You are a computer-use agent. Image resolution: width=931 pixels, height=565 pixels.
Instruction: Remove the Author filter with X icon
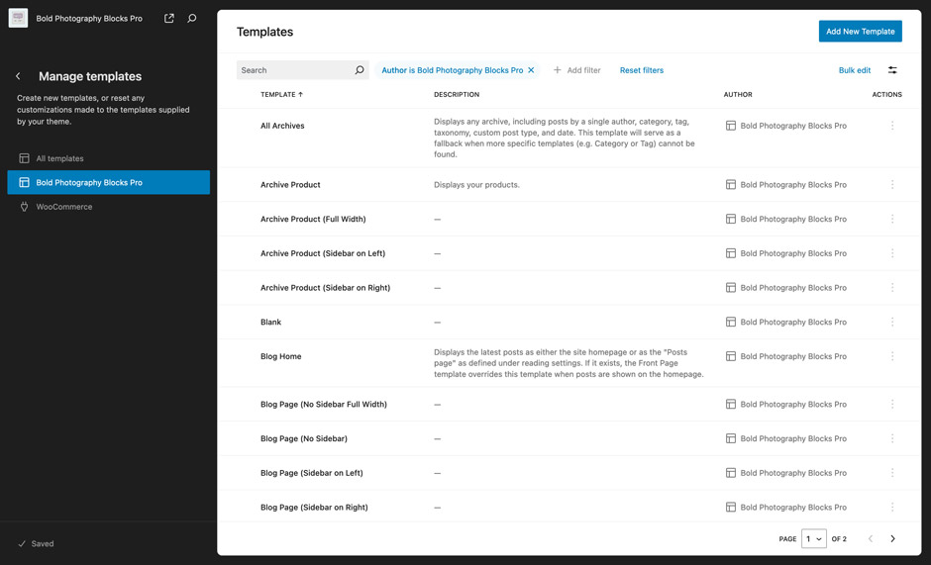pyautogui.click(x=531, y=70)
